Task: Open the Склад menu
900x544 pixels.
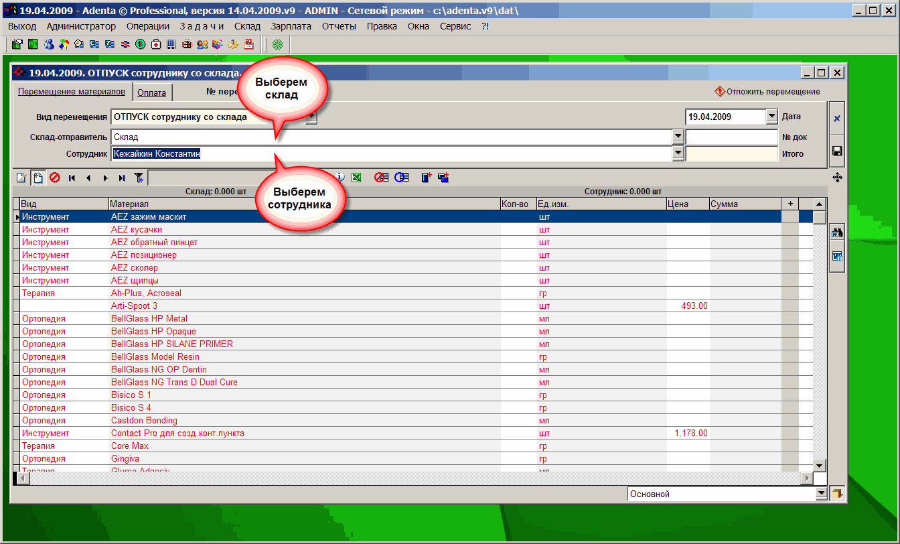Action: tap(247, 26)
